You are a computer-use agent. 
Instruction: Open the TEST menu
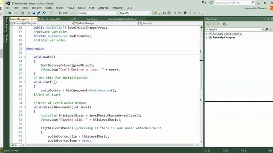tap(92, 8)
